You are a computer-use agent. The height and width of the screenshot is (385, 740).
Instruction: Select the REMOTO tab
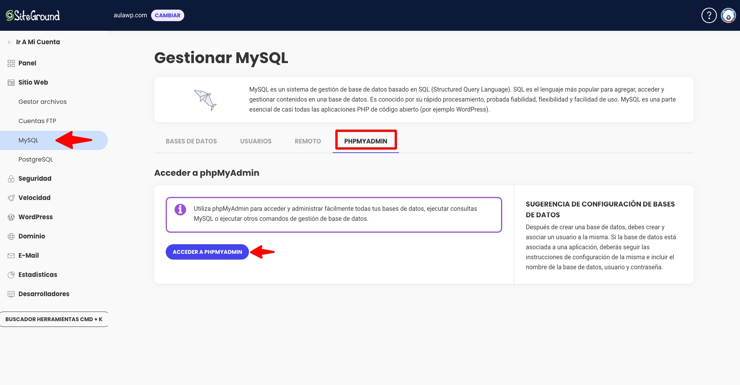click(308, 141)
